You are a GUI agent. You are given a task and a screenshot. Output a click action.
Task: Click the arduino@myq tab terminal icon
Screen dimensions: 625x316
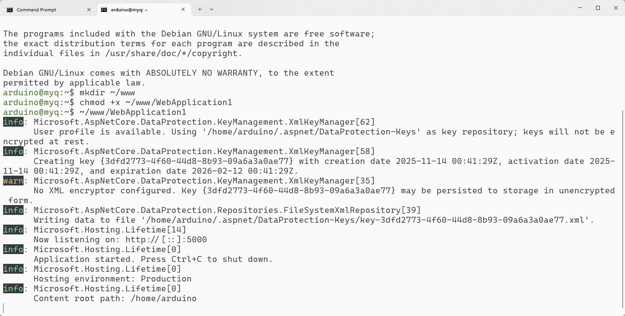click(x=104, y=10)
